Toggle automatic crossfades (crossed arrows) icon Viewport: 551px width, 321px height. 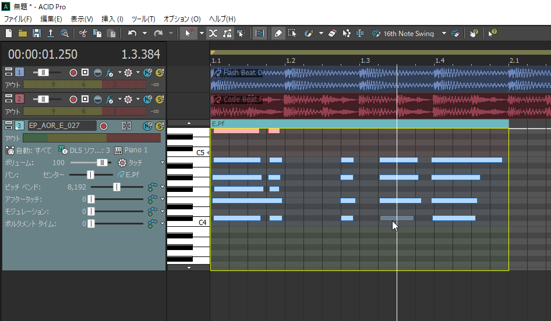[x=213, y=33]
